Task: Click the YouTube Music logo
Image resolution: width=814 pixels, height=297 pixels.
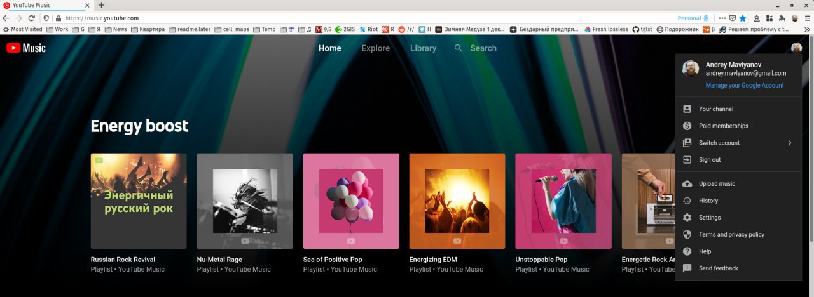Action: [26, 48]
